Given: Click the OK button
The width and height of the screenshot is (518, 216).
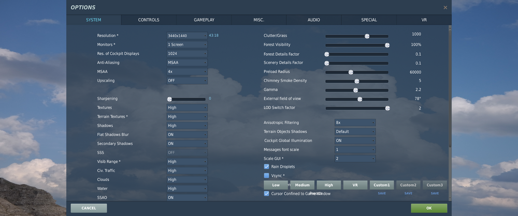Looking at the screenshot, I should point(428,208).
